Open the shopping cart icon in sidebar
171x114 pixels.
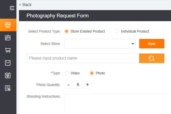[x=8, y=50]
